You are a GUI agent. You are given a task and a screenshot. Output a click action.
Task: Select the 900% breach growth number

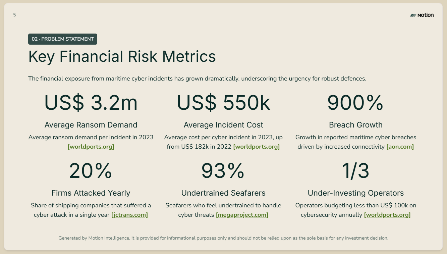tap(355, 103)
